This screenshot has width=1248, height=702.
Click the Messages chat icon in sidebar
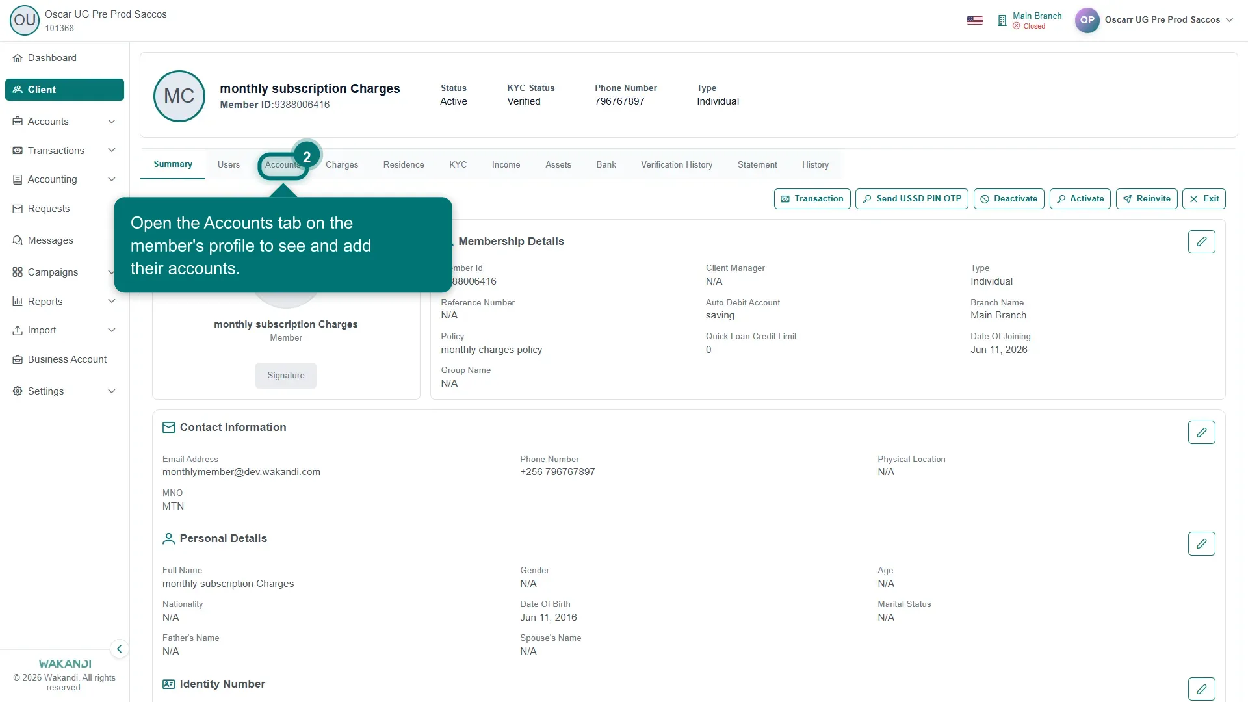[x=18, y=240]
